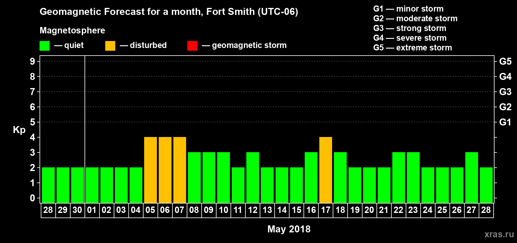Click the 'May 2018' month label
Screen dimensions: 517x243
289,229
